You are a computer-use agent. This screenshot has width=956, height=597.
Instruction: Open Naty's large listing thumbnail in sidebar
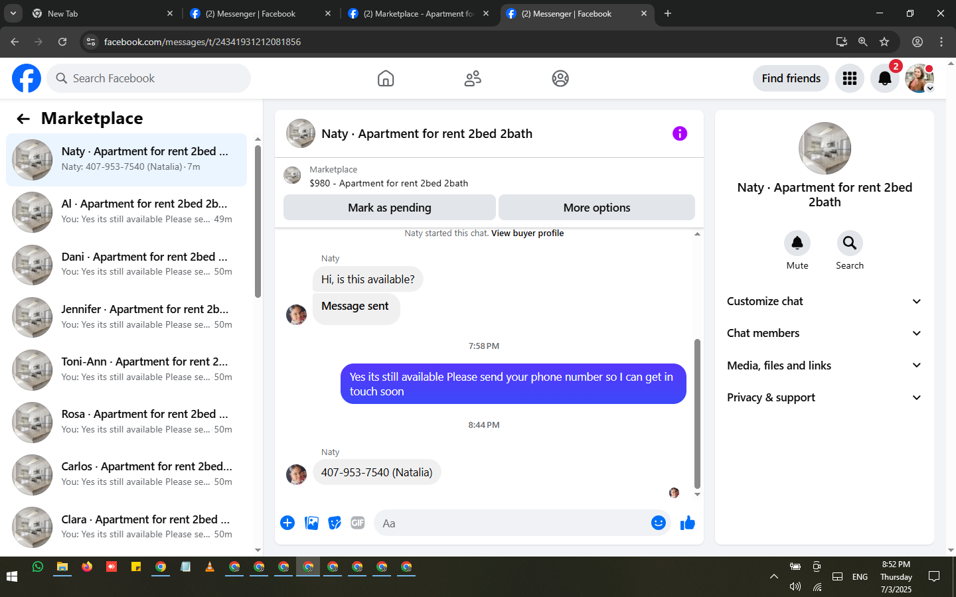[x=825, y=148]
